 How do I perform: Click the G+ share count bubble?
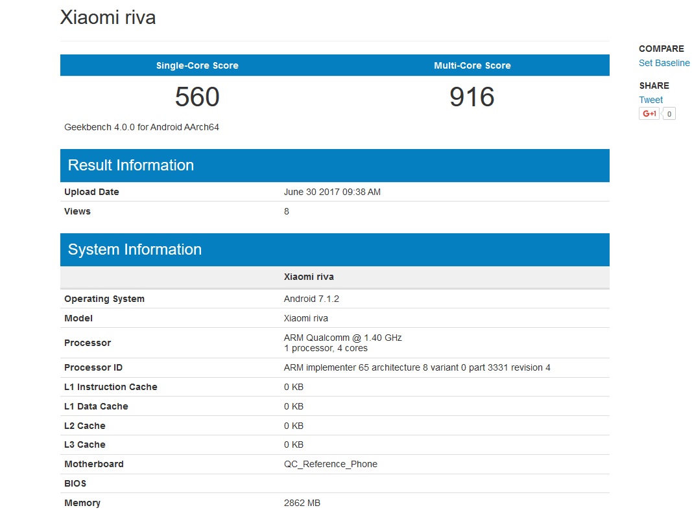pyautogui.click(x=669, y=114)
